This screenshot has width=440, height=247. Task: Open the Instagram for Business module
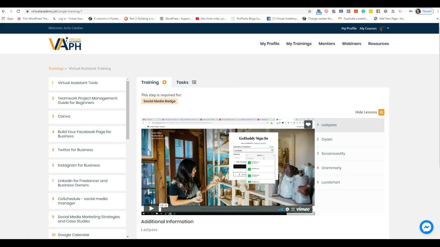87,165
